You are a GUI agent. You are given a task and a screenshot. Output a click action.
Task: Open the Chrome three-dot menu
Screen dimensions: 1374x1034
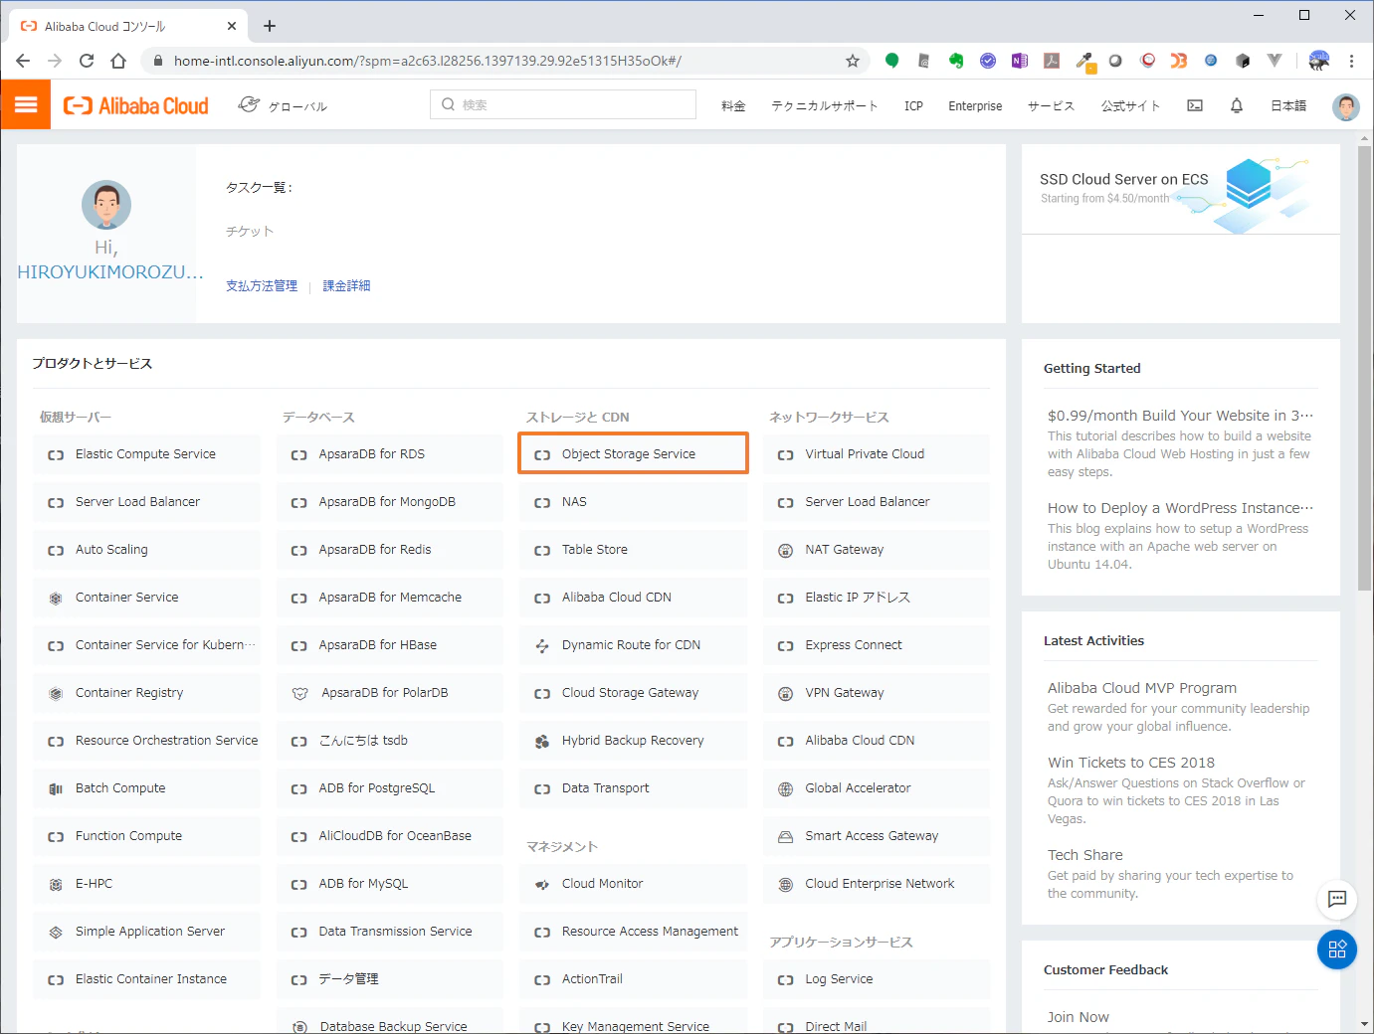(x=1351, y=61)
